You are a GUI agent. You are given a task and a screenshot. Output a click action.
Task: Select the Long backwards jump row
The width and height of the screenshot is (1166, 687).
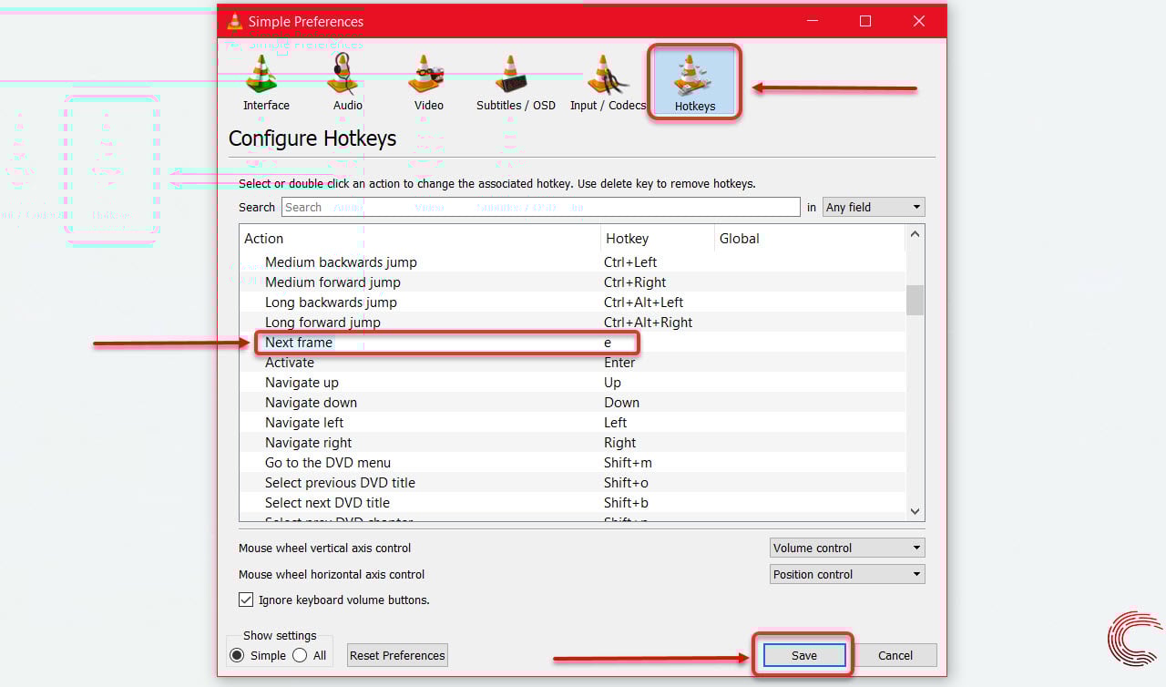click(573, 302)
